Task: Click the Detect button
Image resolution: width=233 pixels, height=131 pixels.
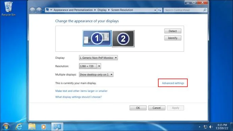Action: point(173,31)
